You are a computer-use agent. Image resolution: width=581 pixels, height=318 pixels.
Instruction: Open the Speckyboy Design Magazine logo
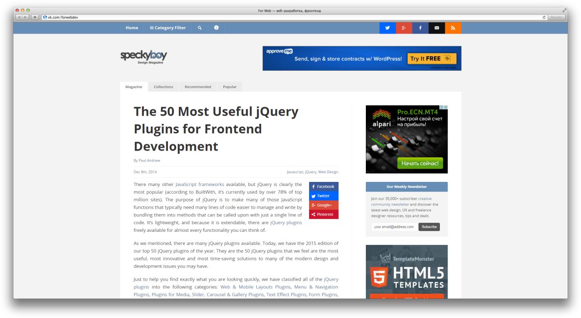(144, 57)
